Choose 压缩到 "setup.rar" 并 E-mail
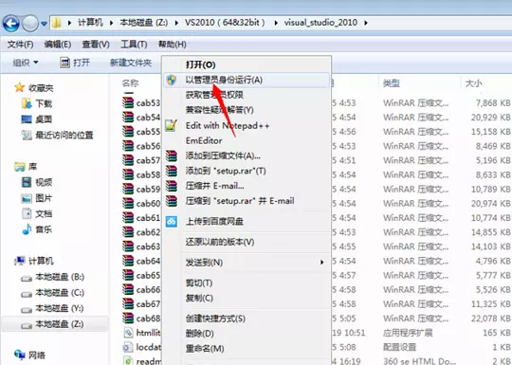The width and height of the screenshot is (512, 365). coord(240,201)
